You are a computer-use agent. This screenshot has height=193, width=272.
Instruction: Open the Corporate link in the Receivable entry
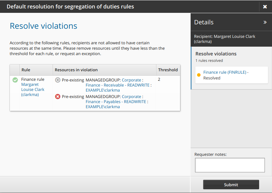click(131, 80)
